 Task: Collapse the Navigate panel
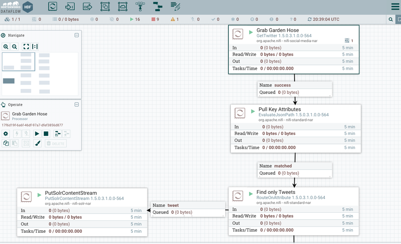[x=77, y=35]
